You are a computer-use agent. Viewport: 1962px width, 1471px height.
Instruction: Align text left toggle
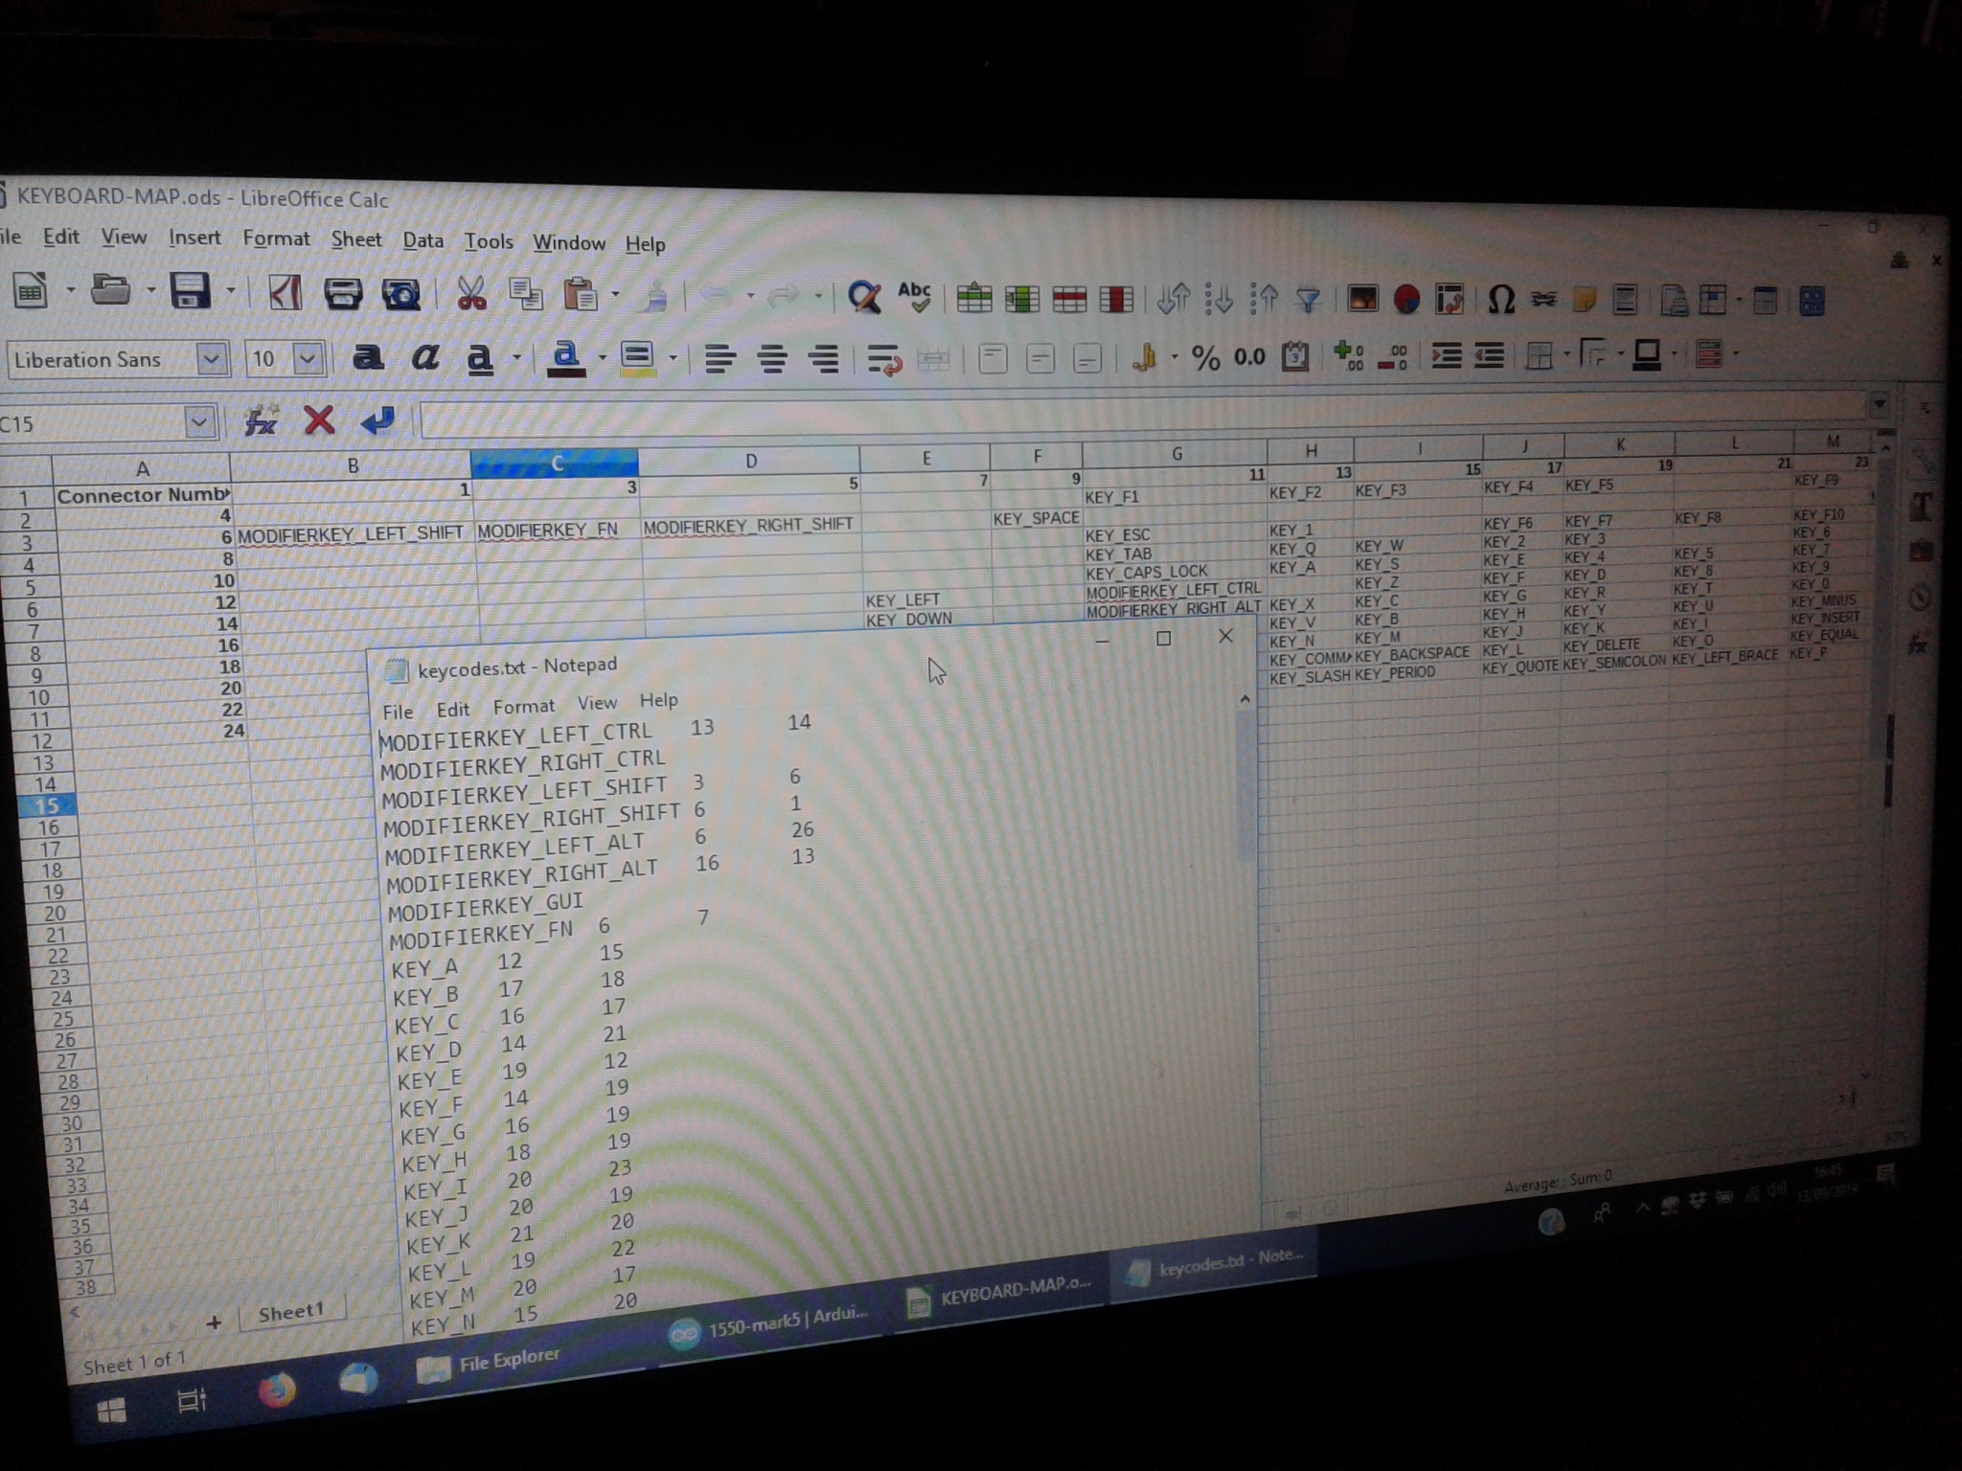[719, 359]
